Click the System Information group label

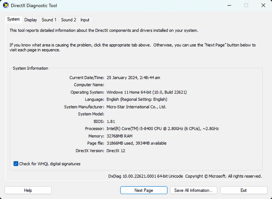30,68
